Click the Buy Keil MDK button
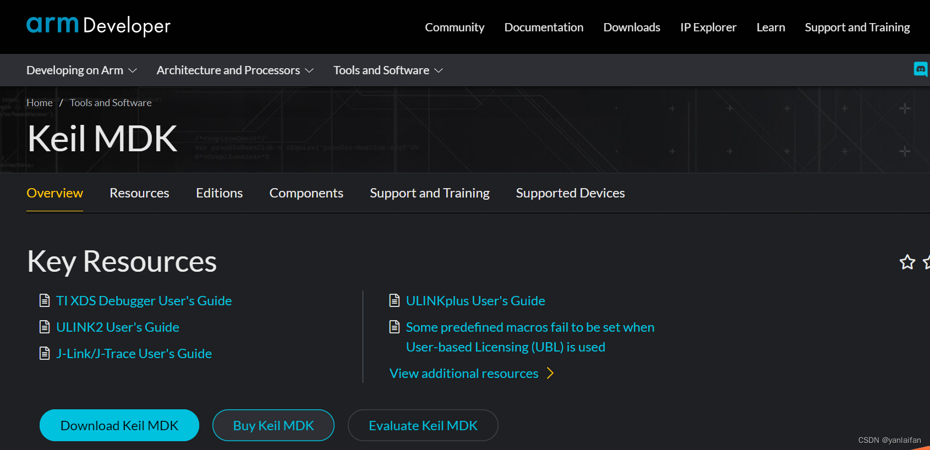Screen dimensions: 930x450 (273, 425)
